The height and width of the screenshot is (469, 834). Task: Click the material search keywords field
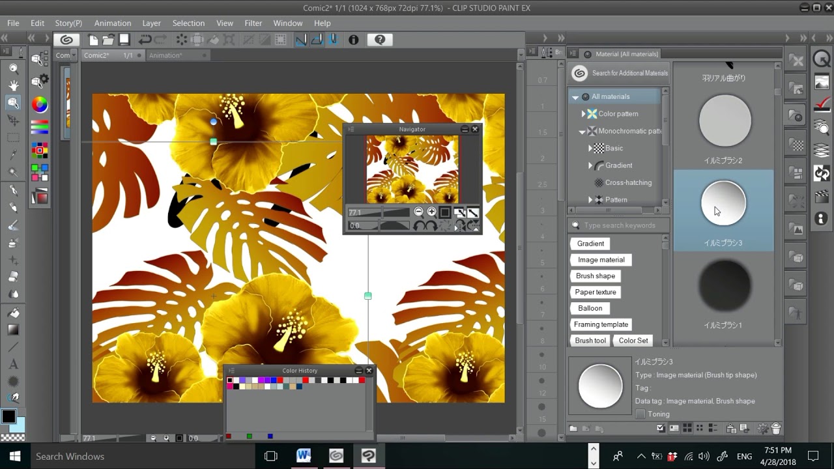pyautogui.click(x=620, y=225)
